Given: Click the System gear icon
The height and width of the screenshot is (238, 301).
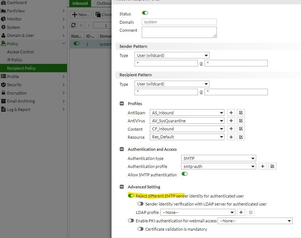Looking at the screenshot, I should [3, 27].
